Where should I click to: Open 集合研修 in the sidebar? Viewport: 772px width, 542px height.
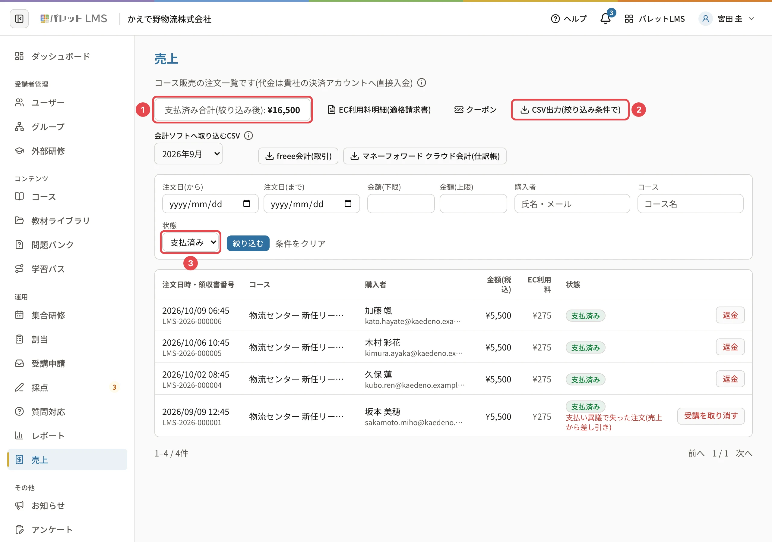(x=67, y=315)
